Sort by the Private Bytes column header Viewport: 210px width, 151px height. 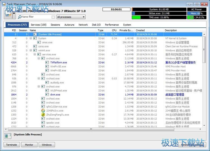coord(126,30)
